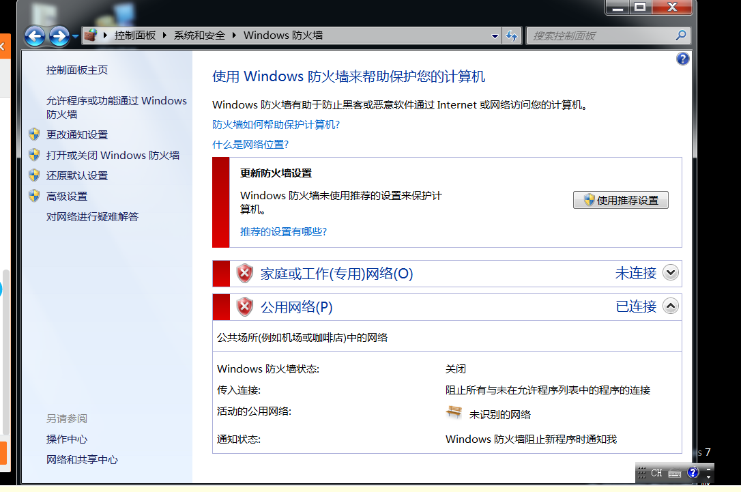
Task: Open 网络和共享中心 link
Action: pyautogui.click(x=83, y=459)
